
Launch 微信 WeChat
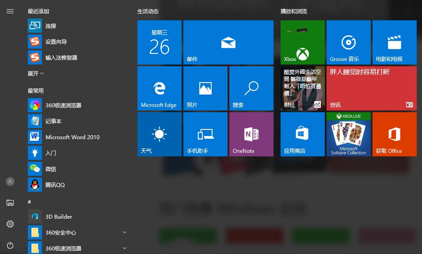[77, 169]
